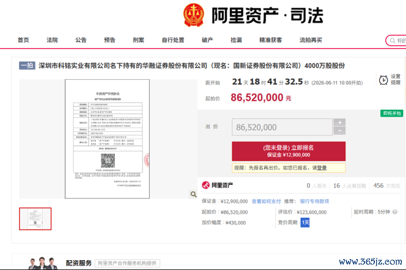Open the 破产 navigation item

208,40
